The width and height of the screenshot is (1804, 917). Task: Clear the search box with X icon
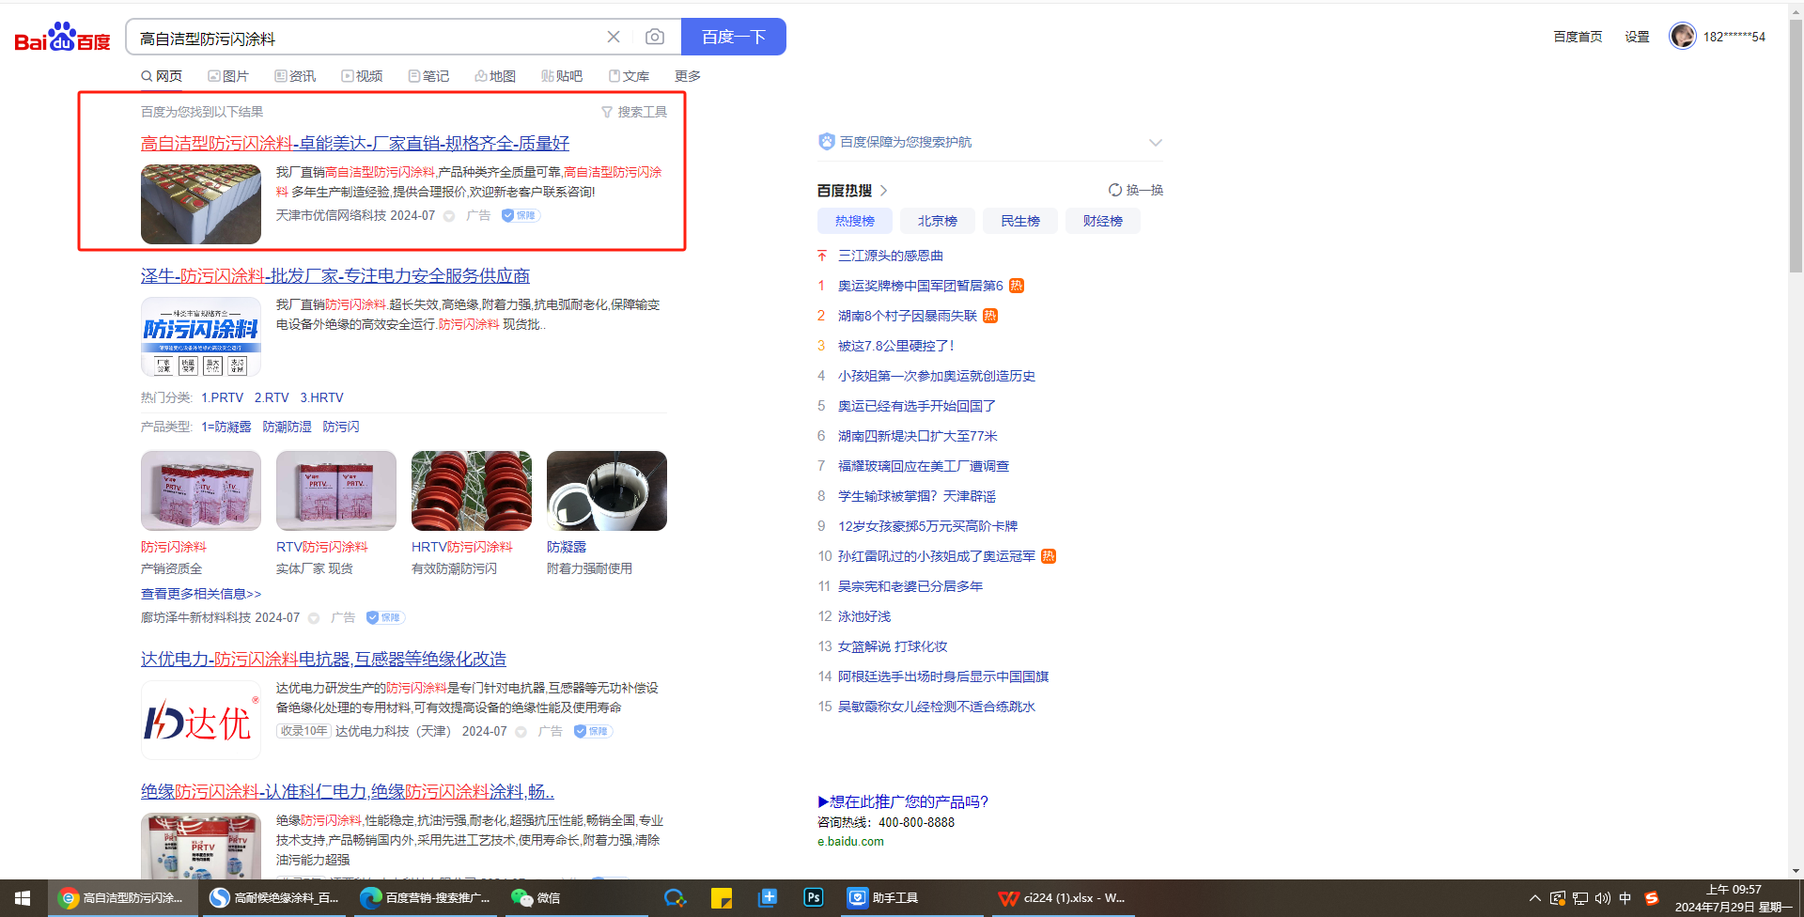coord(614,37)
